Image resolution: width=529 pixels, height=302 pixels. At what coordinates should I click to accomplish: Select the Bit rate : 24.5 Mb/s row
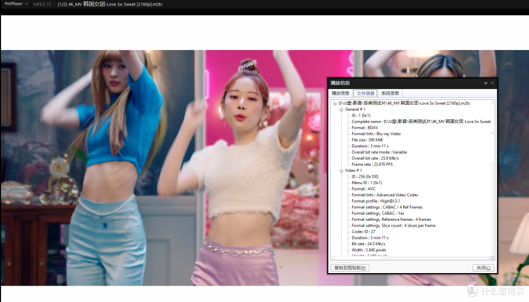368,244
